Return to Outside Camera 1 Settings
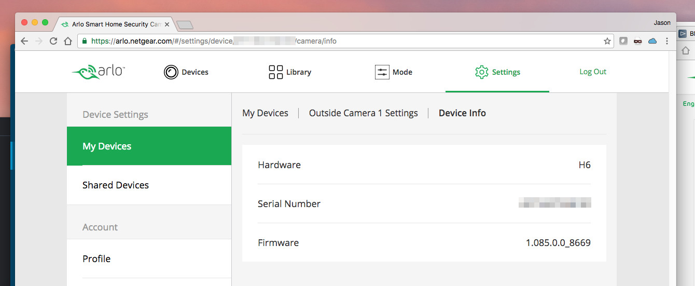 coord(363,113)
